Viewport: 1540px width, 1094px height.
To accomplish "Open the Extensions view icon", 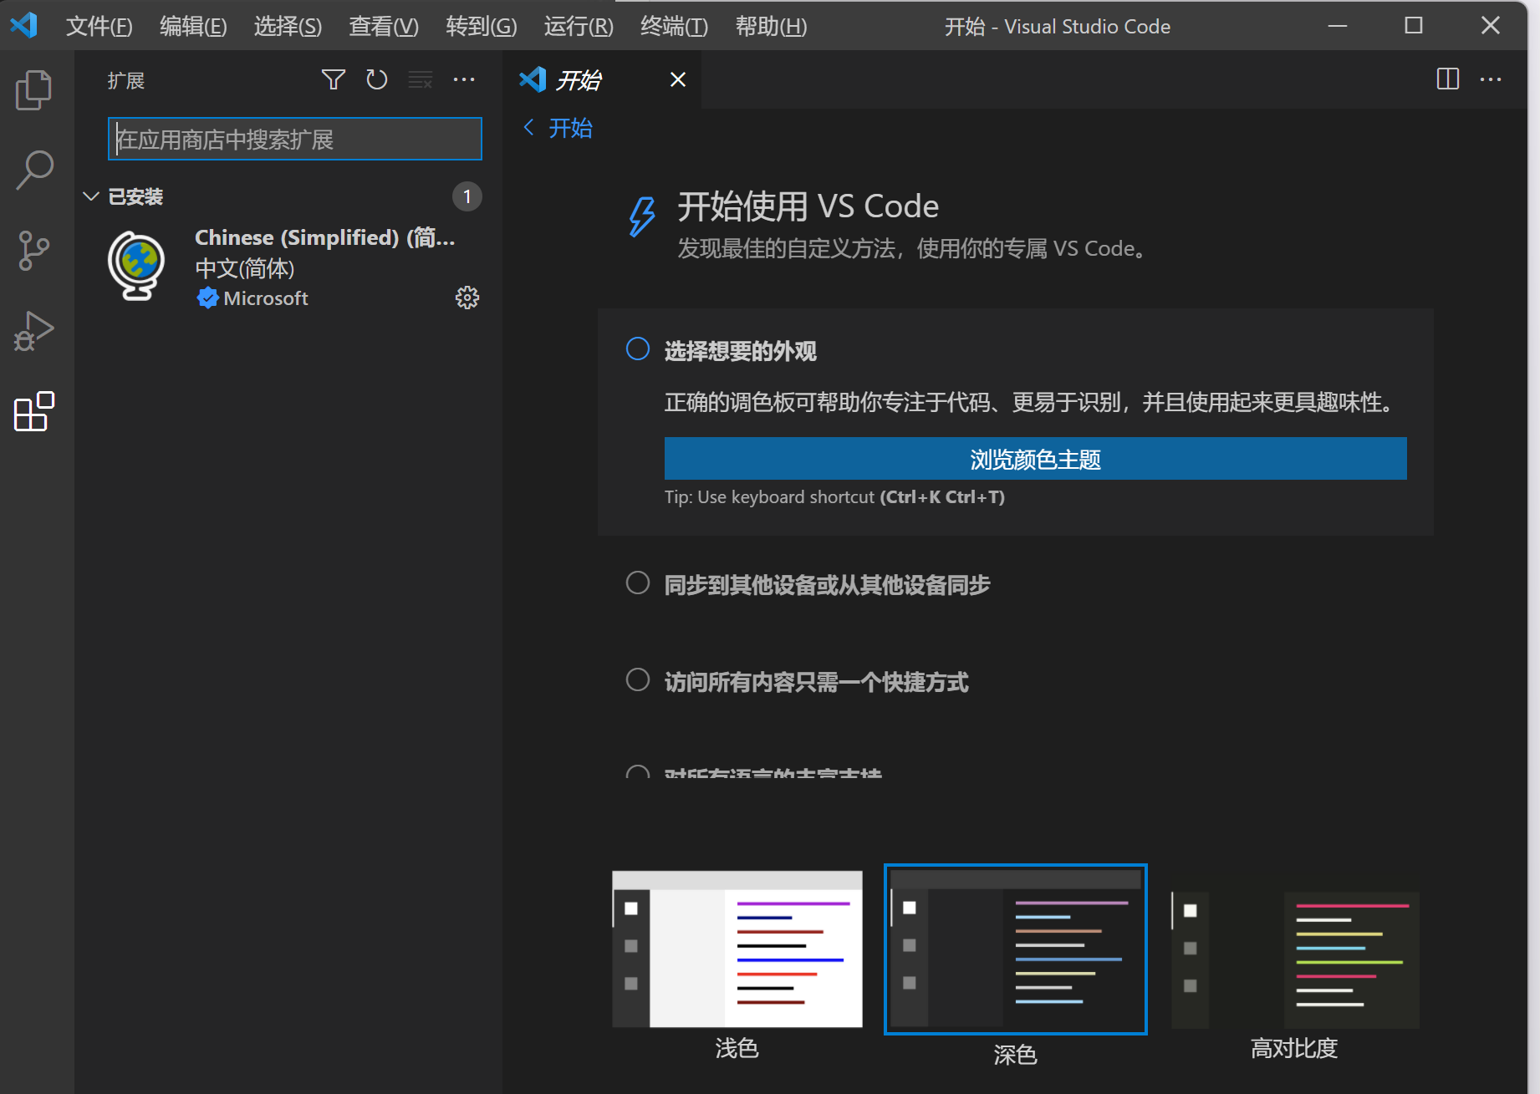I will pyautogui.click(x=33, y=410).
